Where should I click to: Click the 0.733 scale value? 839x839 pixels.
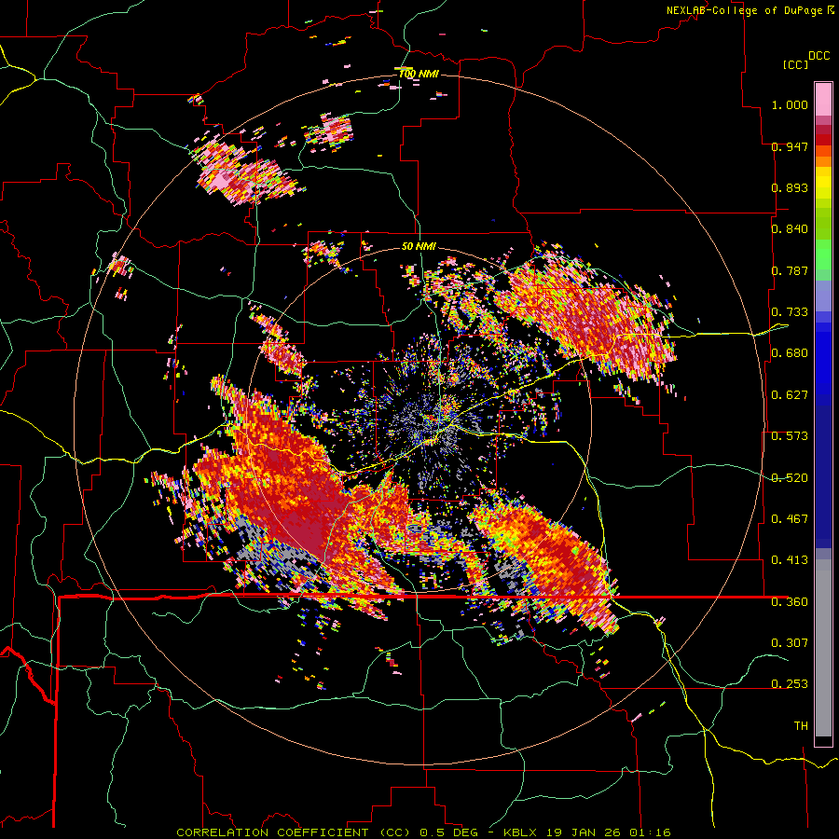(x=790, y=312)
